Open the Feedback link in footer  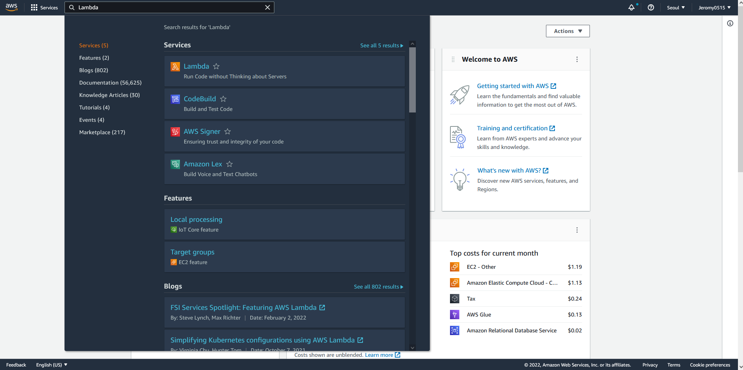coord(16,365)
